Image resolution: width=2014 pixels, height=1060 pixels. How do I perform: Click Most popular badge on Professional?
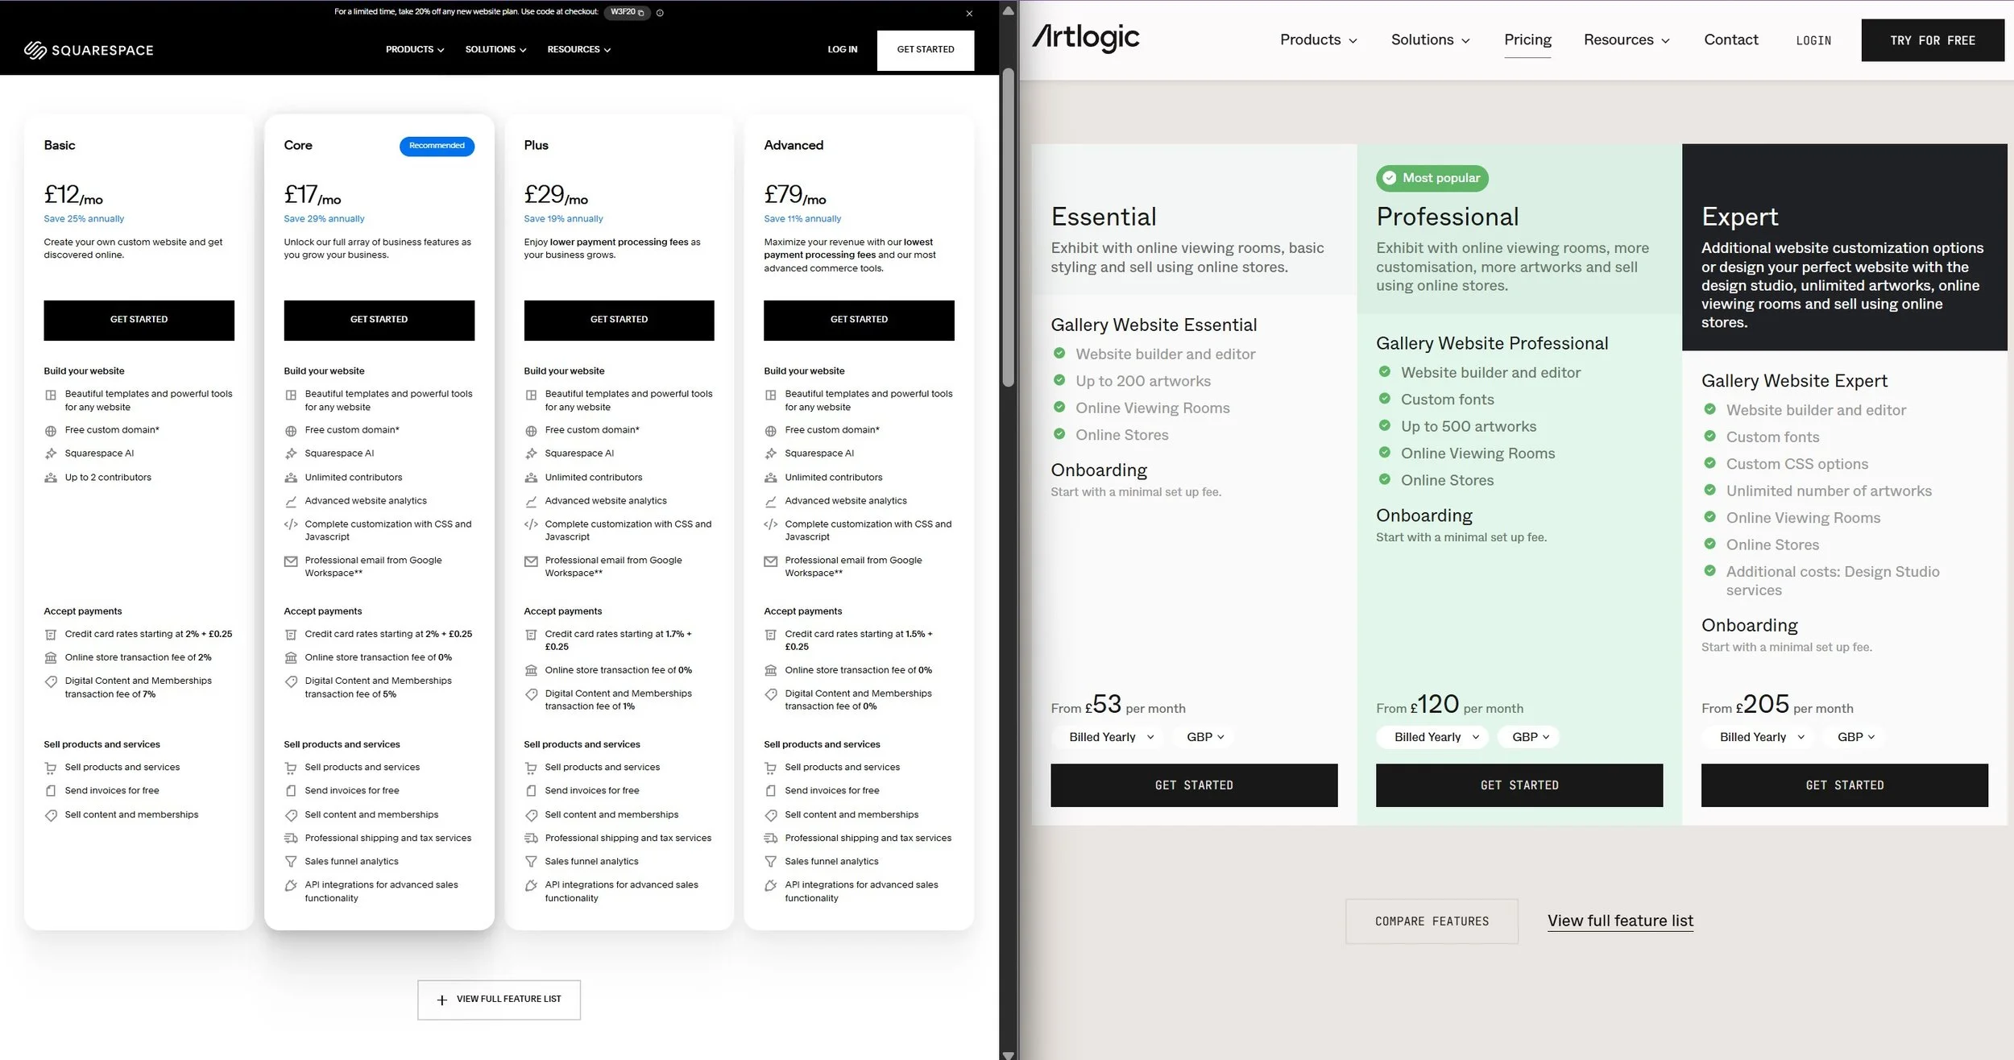coord(1432,178)
